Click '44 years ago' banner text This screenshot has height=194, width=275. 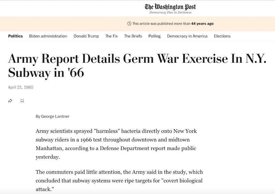(202, 24)
